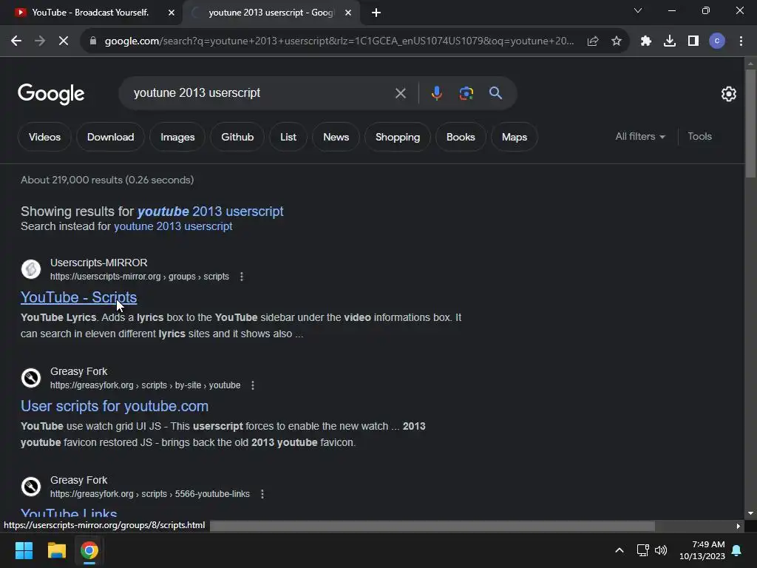Filter results by Videos
The width and height of the screenshot is (757, 568).
44,137
